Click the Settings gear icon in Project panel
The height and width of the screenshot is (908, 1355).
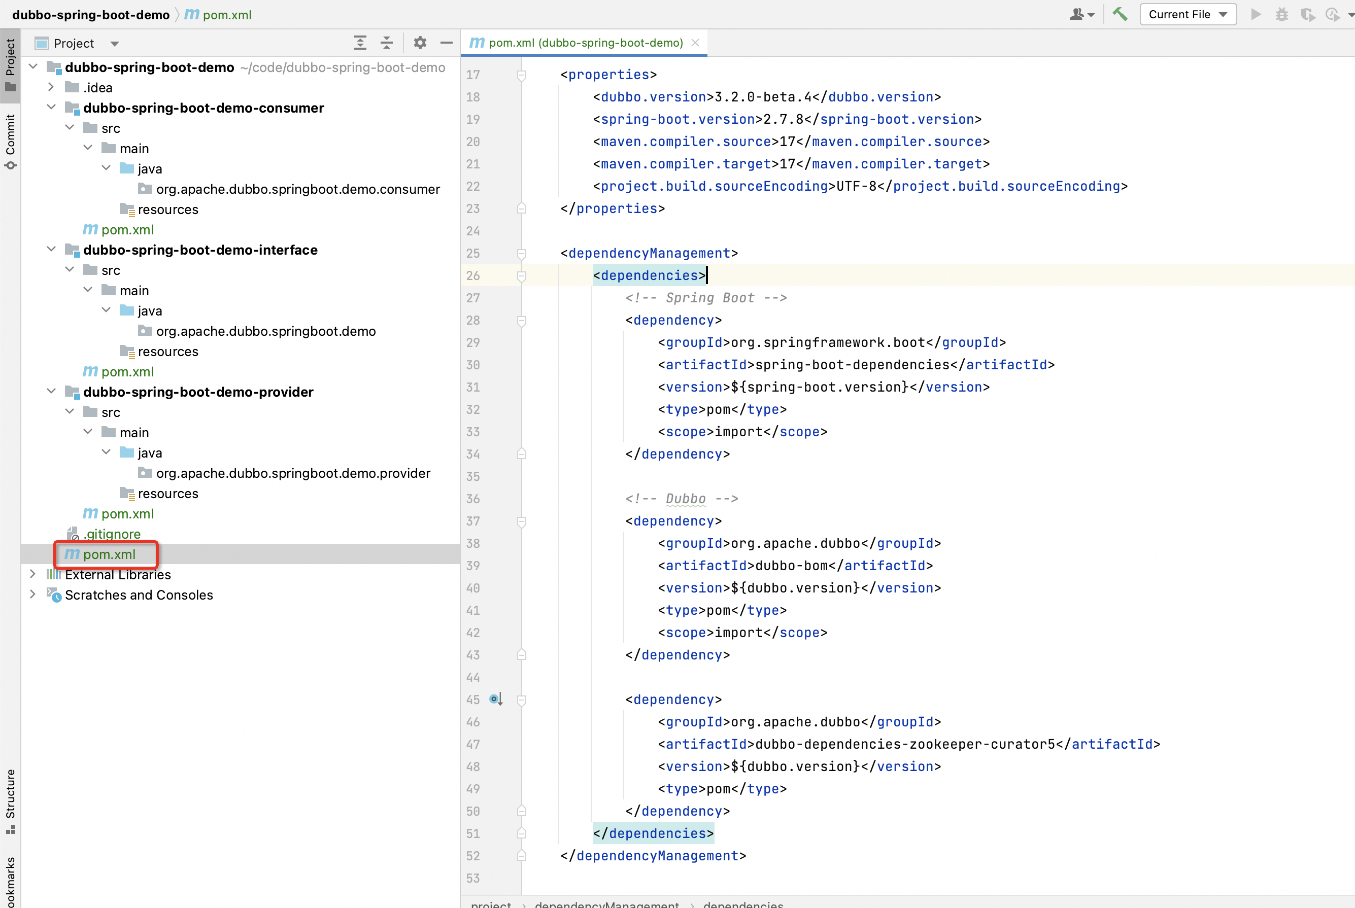click(x=421, y=43)
